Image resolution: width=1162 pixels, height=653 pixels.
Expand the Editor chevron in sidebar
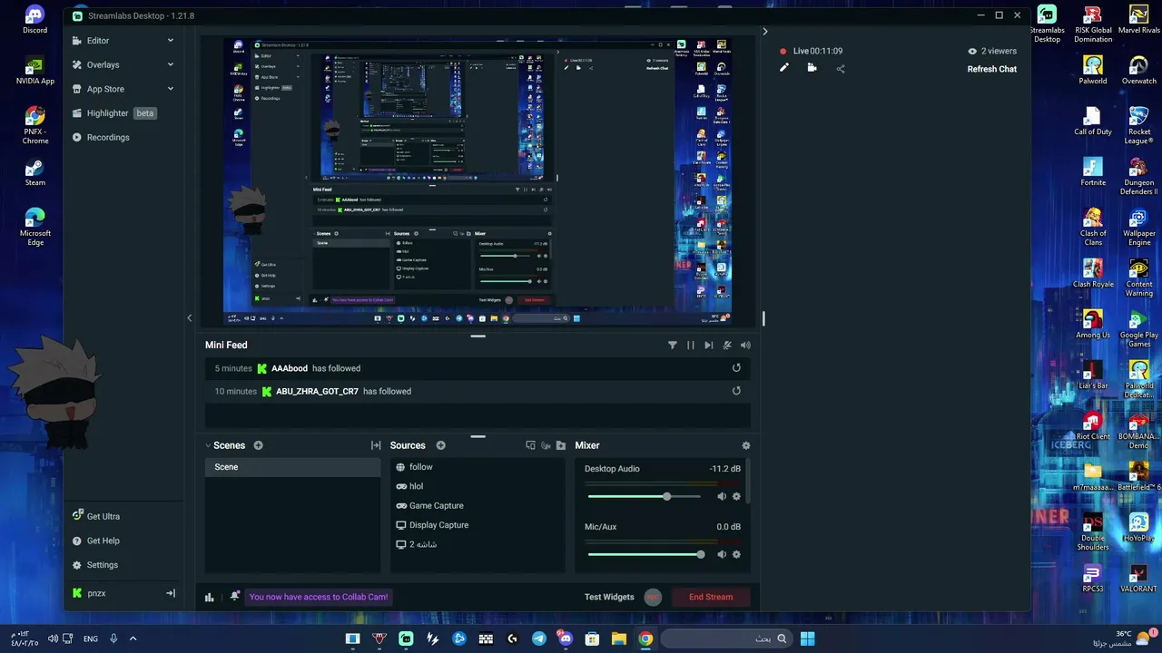170,41
